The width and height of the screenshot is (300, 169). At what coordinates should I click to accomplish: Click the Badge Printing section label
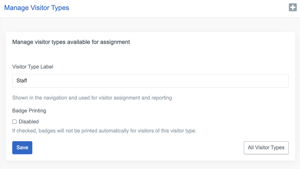[29, 111]
